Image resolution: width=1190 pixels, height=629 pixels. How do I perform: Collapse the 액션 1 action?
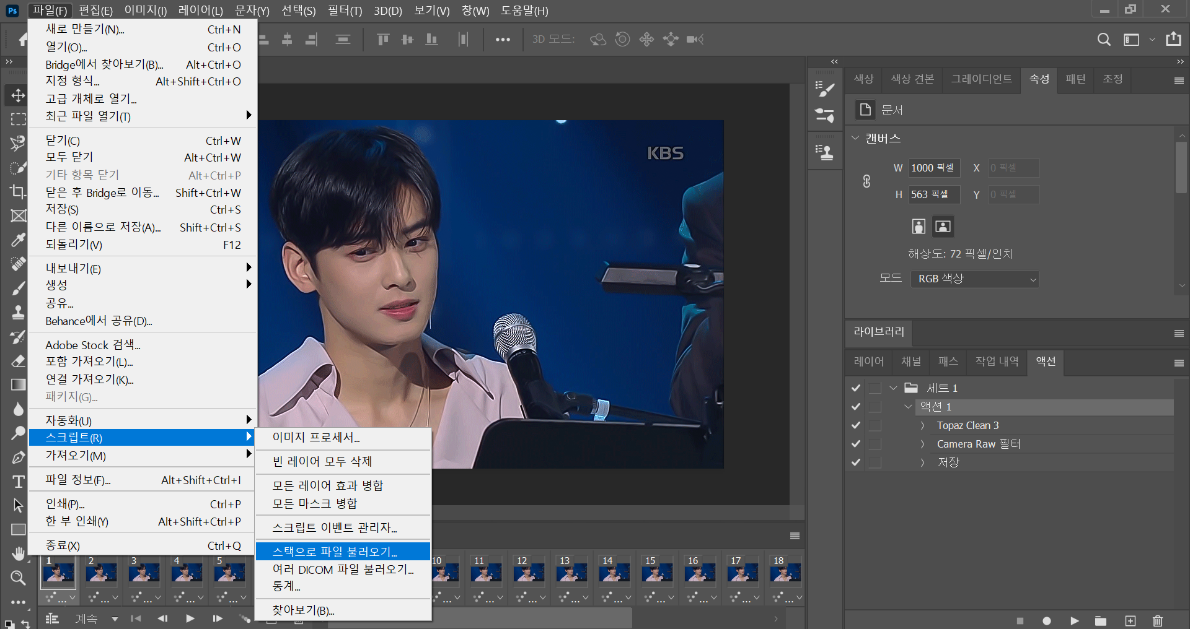908,407
